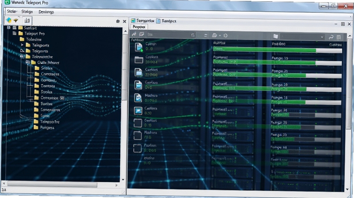Tick the empty square box beside 'Pantear'
The height and width of the screenshot is (198, 354).
click(x=137, y=149)
